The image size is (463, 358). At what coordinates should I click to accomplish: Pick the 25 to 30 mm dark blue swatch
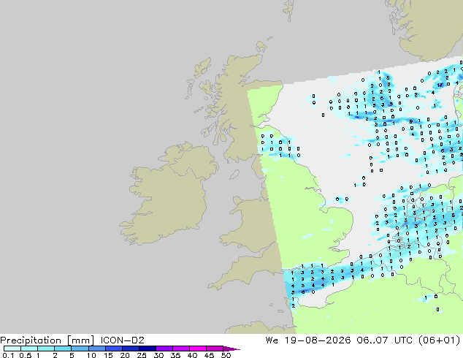click(x=148, y=349)
